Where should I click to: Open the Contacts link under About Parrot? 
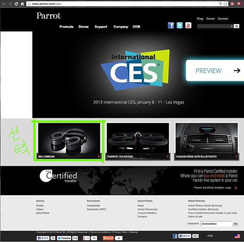tap(142, 217)
